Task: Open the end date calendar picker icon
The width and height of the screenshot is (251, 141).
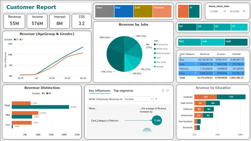Action: (244, 11)
